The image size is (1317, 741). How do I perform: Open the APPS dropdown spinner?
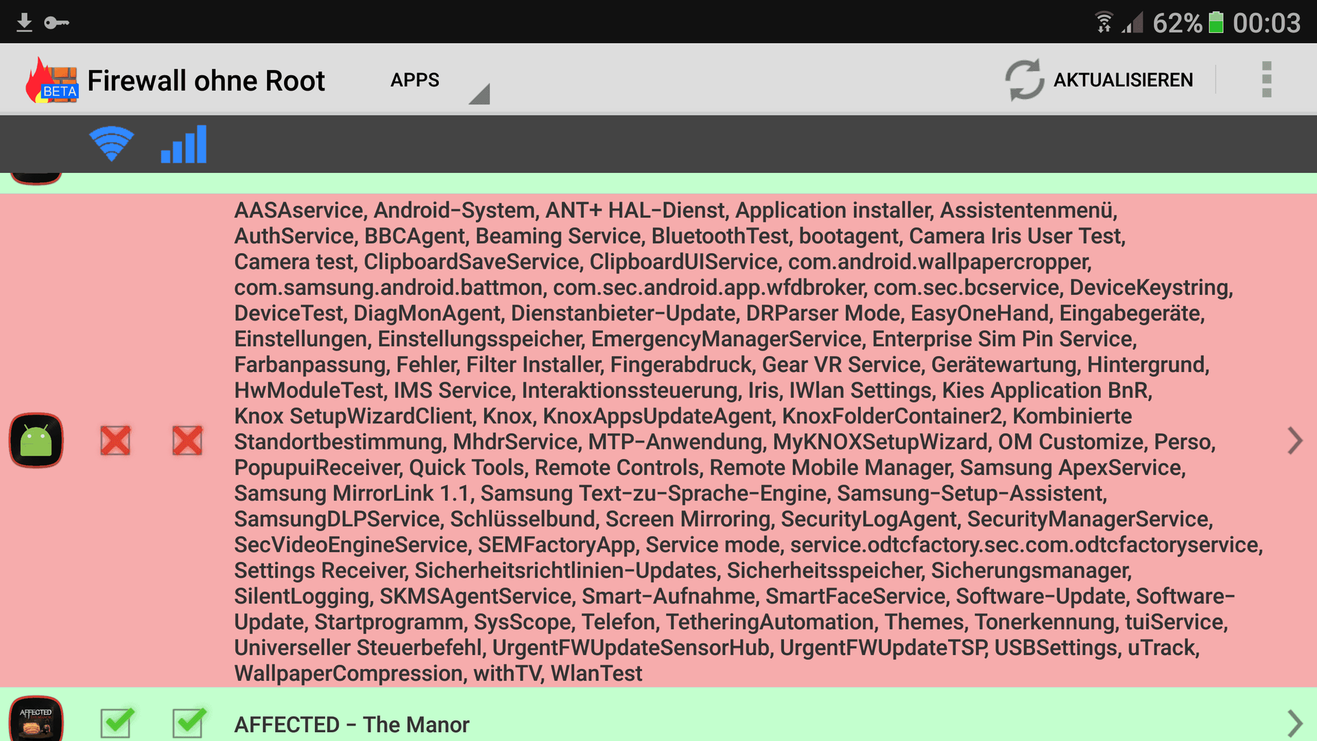(x=439, y=80)
